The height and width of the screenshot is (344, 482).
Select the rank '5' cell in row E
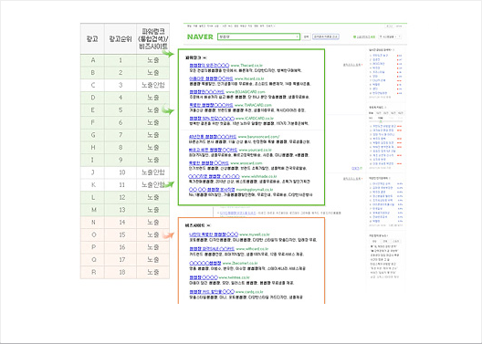click(x=120, y=110)
